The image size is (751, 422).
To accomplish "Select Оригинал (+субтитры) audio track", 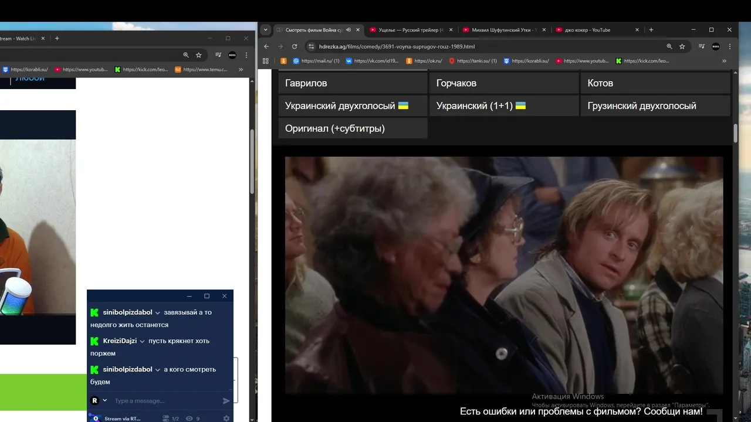I will point(353,128).
